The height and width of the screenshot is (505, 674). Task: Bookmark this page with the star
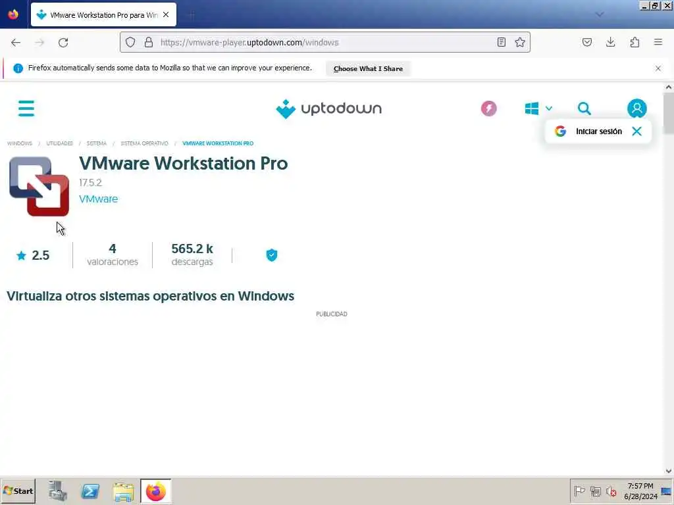(x=520, y=42)
